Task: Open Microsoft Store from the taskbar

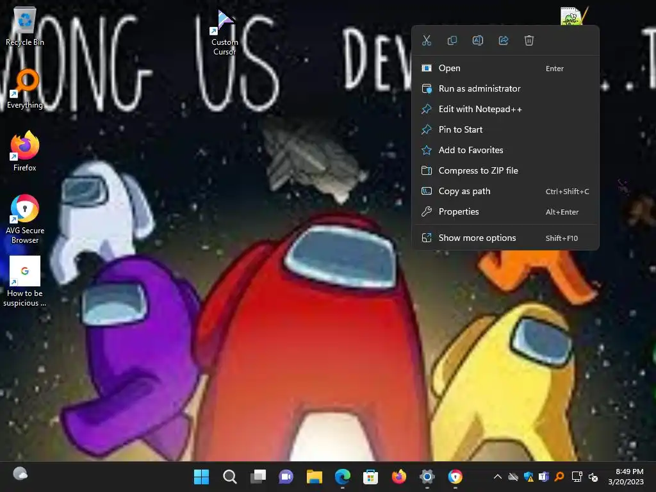Action: (x=371, y=477)
